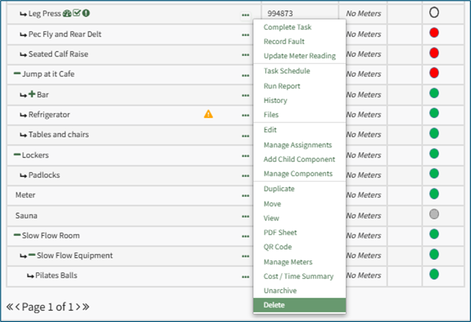The image size is (471, 322).
Task: Collapse the Jump at it Cafe group
Action: pyautogui.click(x=17, y=74)
